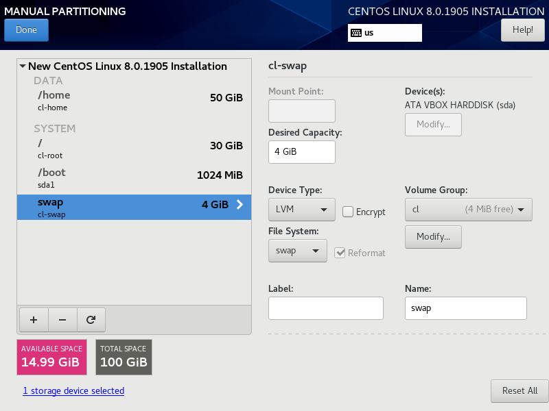This screenshot has width=549, height=411.
Task: Select the /boot sda1 partition
Action: point(134,178)
